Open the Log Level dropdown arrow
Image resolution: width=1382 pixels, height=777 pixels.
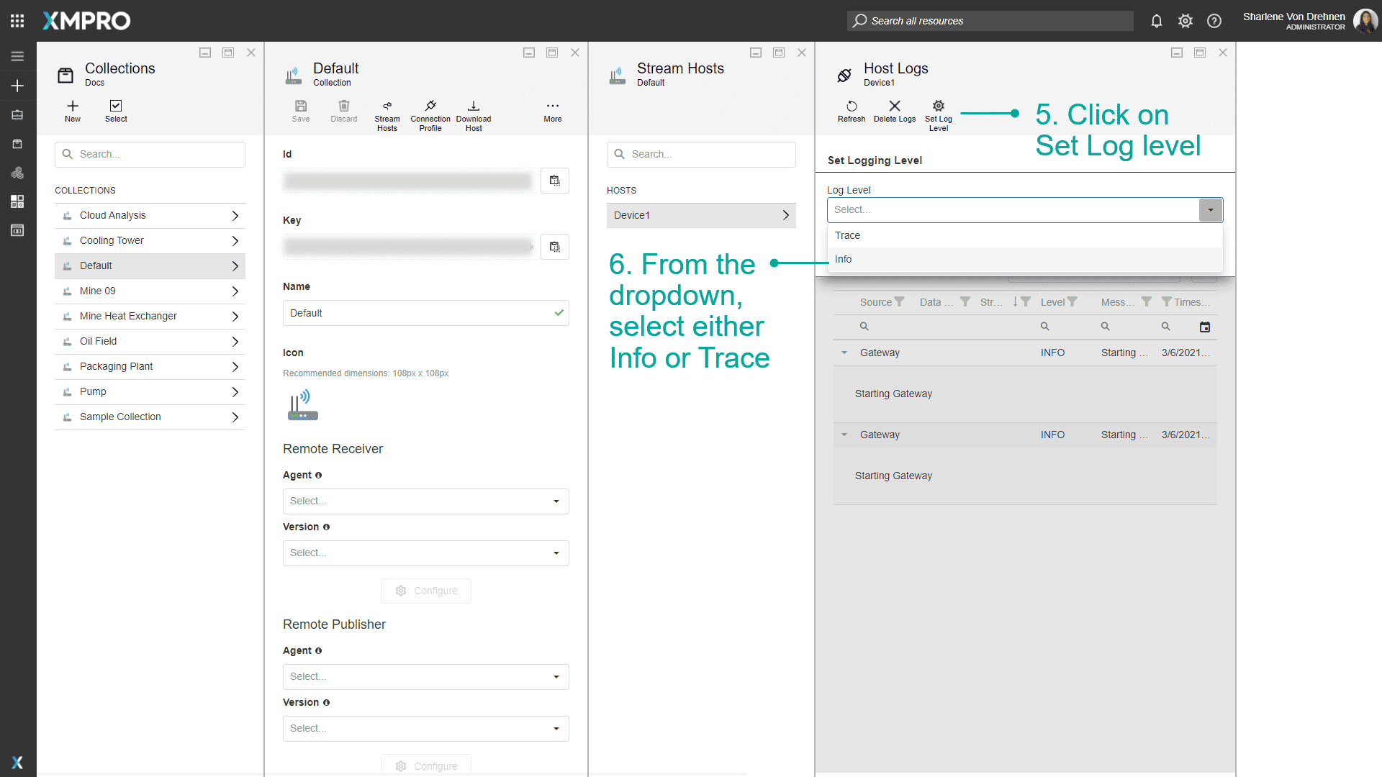1210,210
